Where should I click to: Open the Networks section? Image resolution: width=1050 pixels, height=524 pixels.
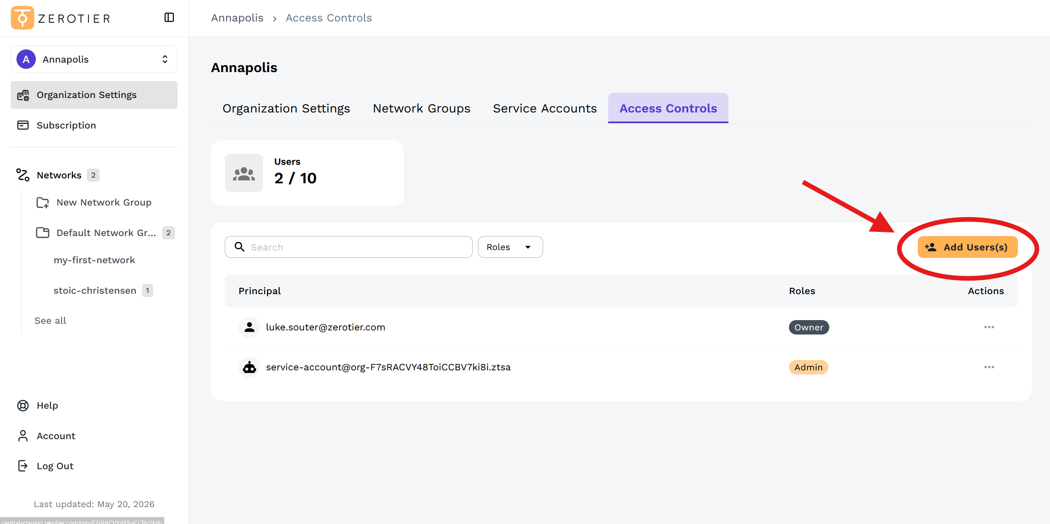[x=59, y=175]
